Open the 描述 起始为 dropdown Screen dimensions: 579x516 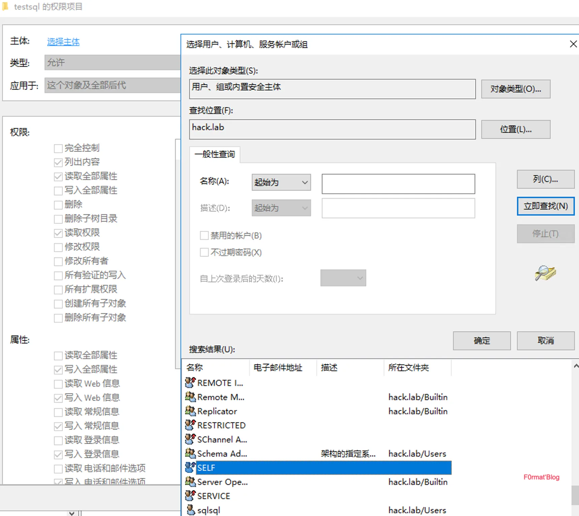[281, 208]
